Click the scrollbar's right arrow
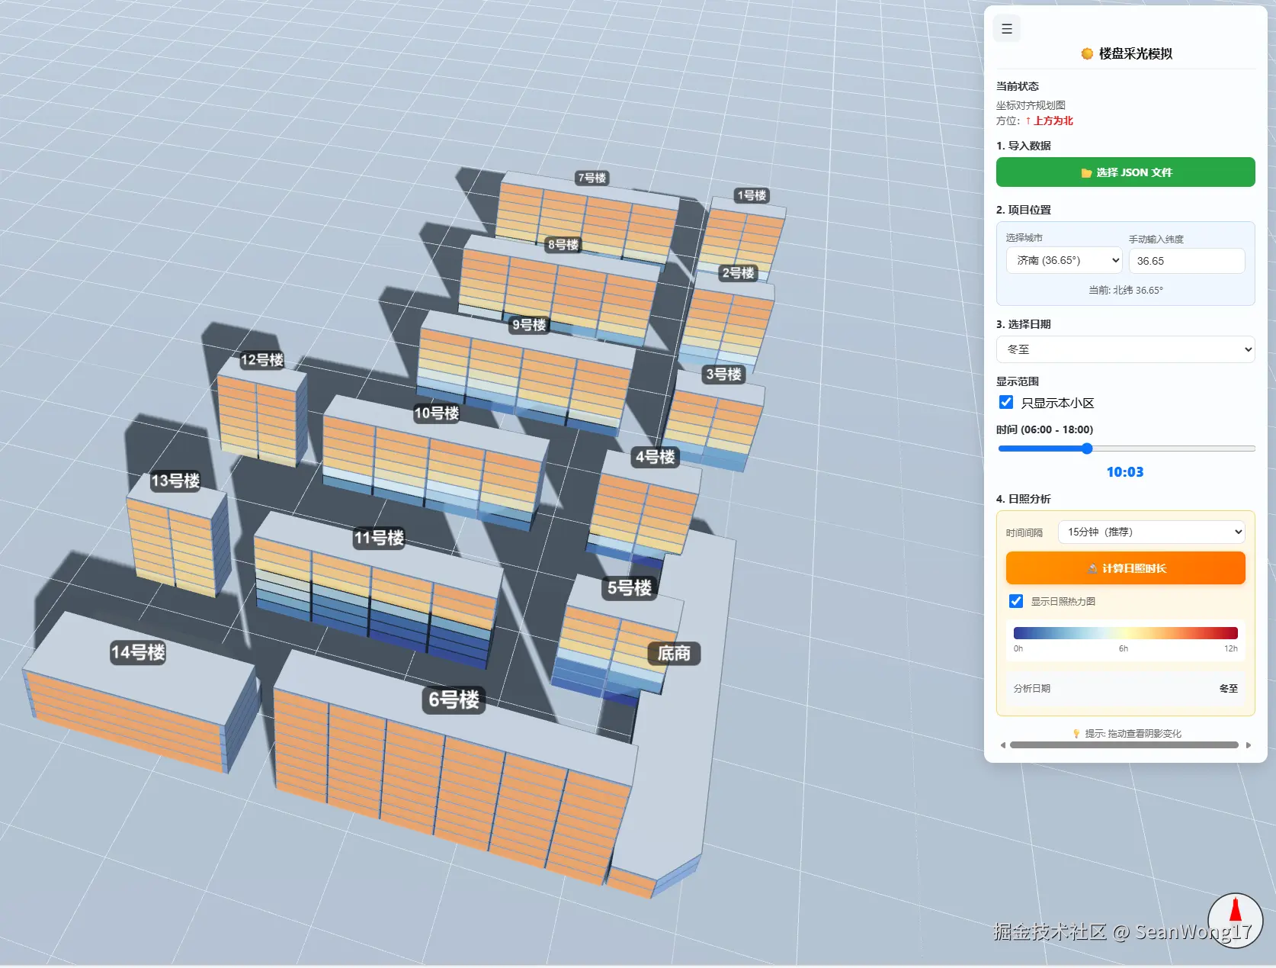 click(x=1249, y=745)
